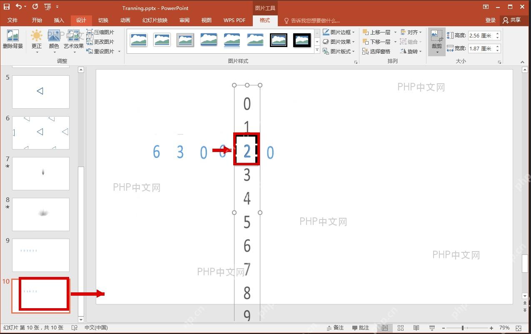The width and height of the screenshot is (531, 334).
Task: Click 上移一层 (Bring Forward)
Action: [377, 32]
